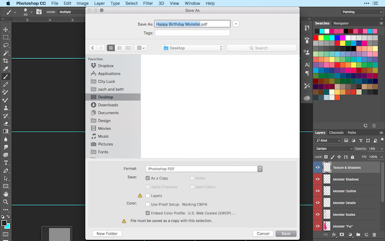This screenshot has height=241, width=385.
Task: Switch to icon view in Save dialog
Action: (111, 48)
